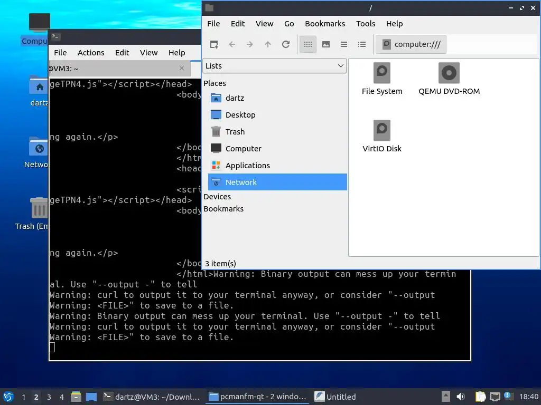Expand the Devices section
Viewport: 541px width, 405px height.
pos(217,197)
